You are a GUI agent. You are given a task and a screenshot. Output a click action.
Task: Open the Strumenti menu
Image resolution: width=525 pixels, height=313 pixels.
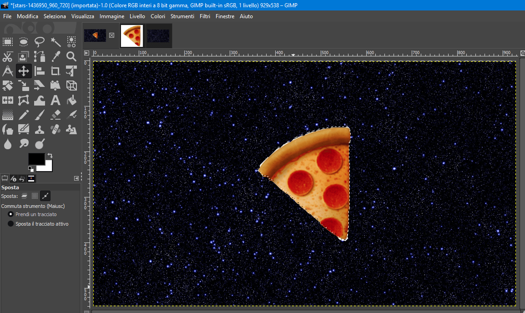(182, 16)
